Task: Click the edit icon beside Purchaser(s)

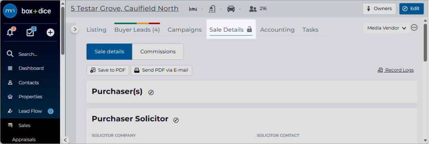Action: coord(151,93)
